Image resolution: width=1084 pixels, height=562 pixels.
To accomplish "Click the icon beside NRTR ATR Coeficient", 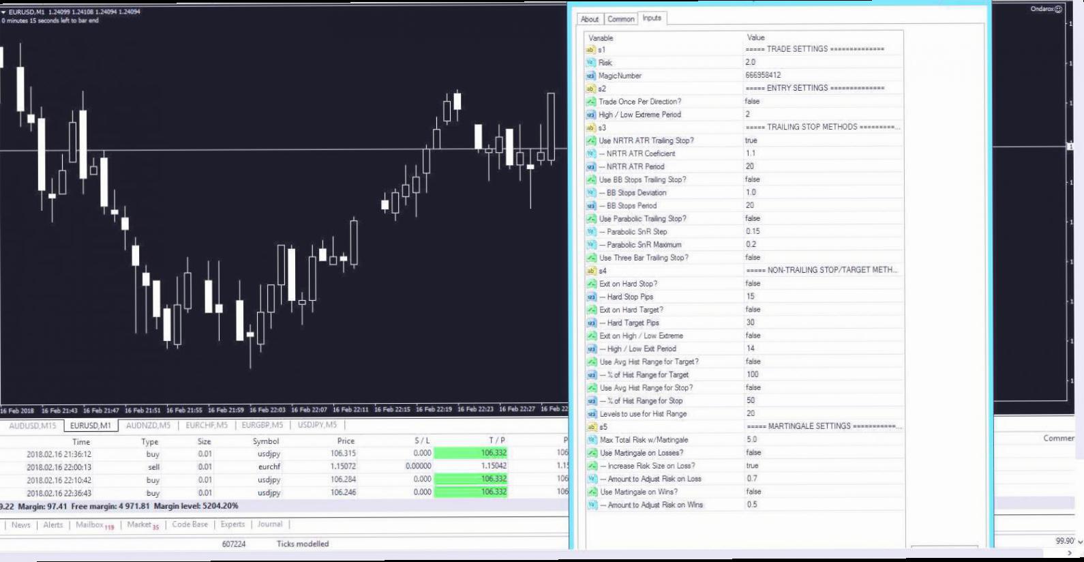I will tap(591, 153).
